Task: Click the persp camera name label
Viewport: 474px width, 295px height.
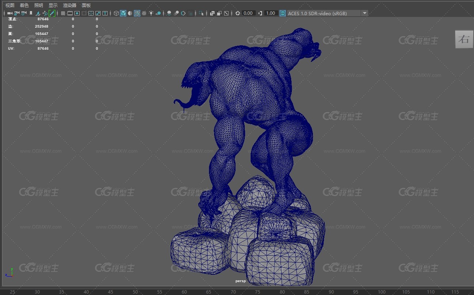Action: [x=240, y=281]
